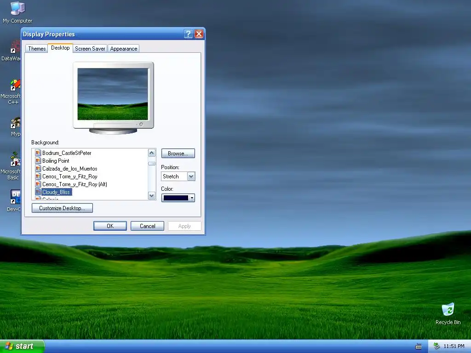Select the Myp monkey shortcut icon
This screenshot has height=353, width=471.
[x=15, y=123]
